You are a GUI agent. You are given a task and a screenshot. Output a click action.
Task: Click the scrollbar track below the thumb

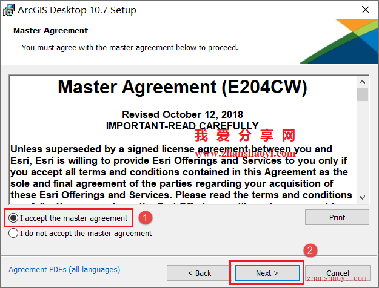pos(362,146)
